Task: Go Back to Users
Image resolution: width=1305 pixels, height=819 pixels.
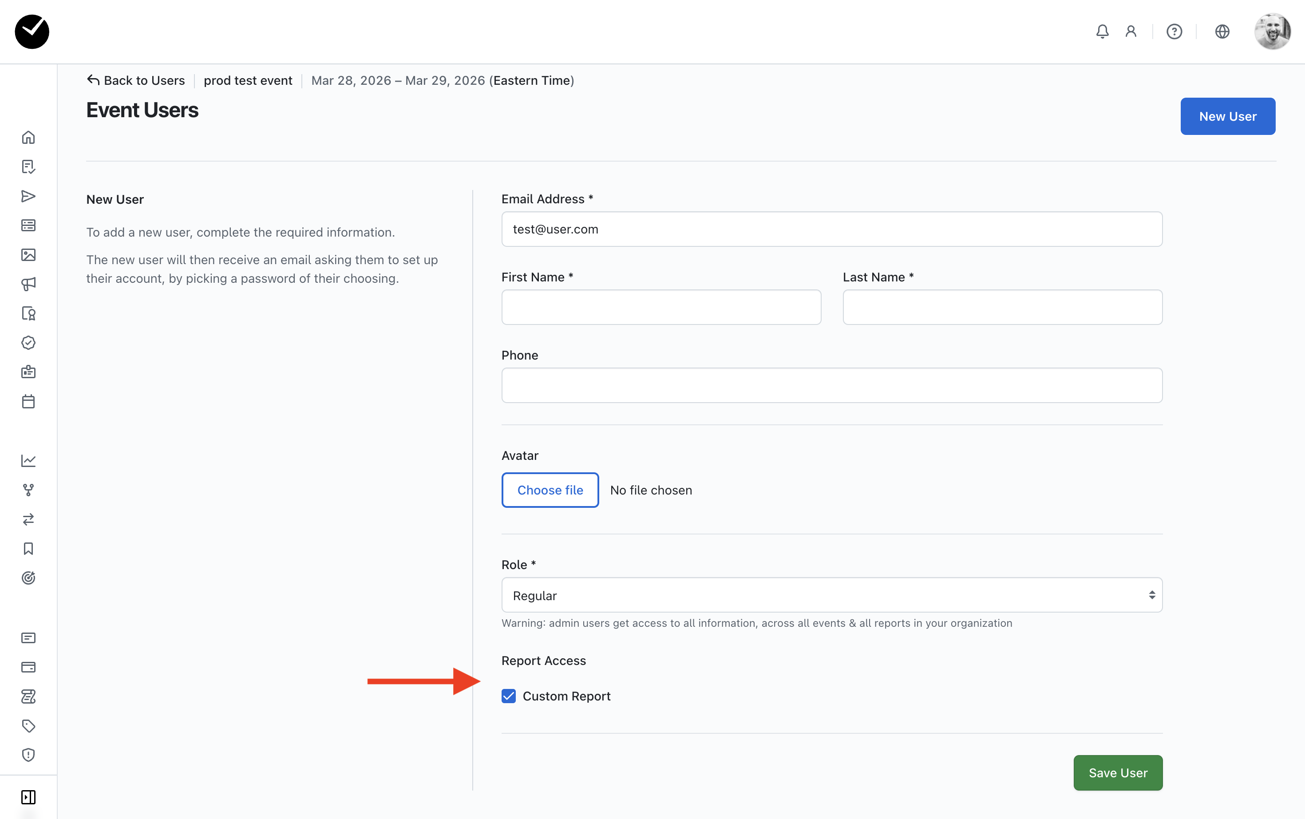Action: click(136, 81)
